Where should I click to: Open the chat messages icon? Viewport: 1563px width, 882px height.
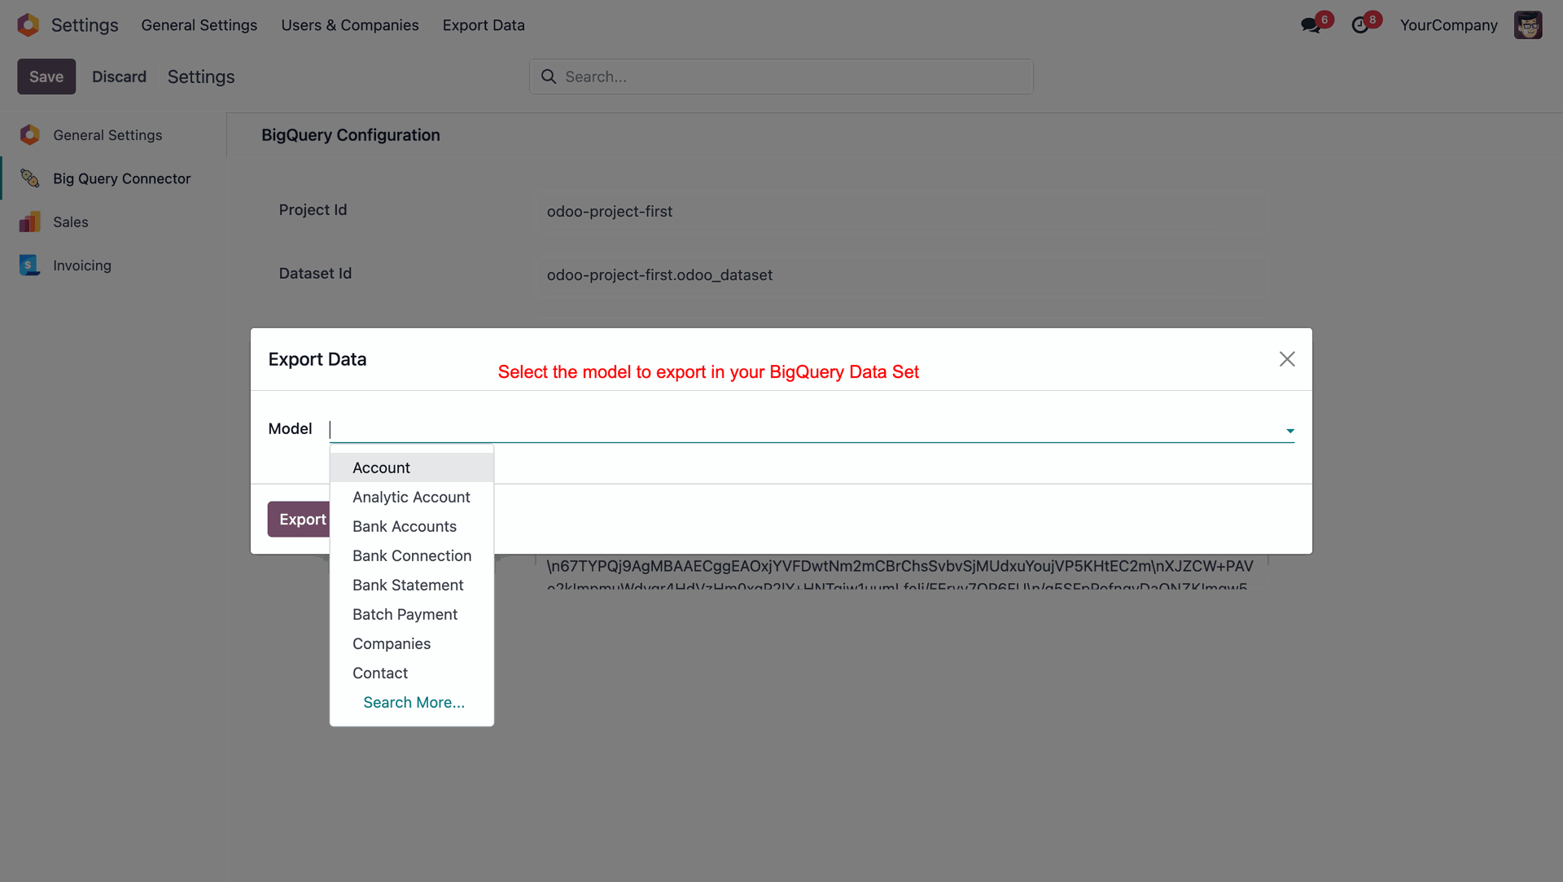(1310, 25)
